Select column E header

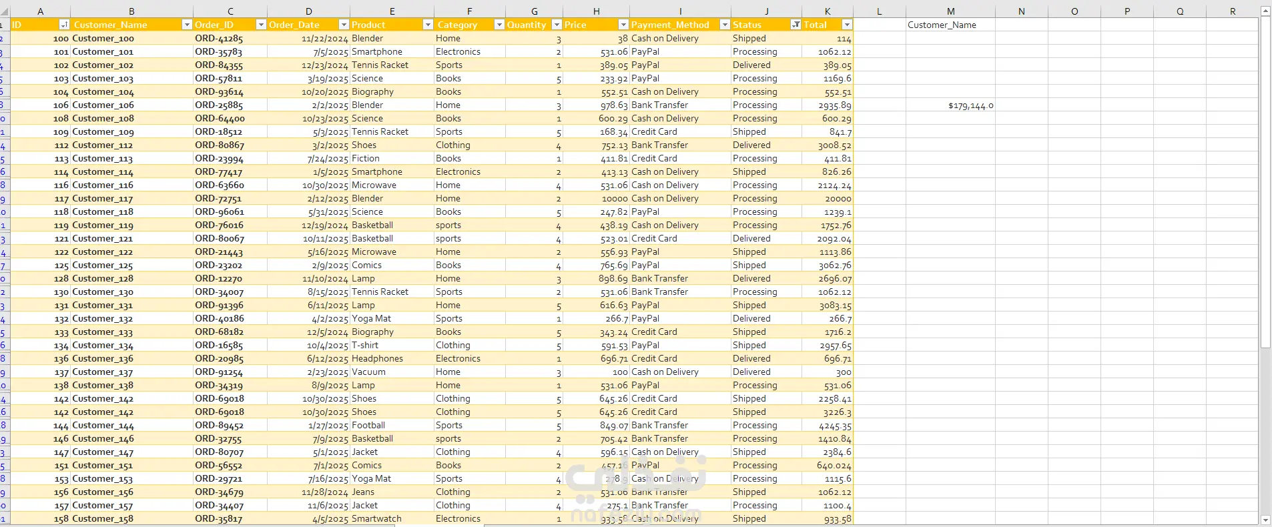[392, 11]
